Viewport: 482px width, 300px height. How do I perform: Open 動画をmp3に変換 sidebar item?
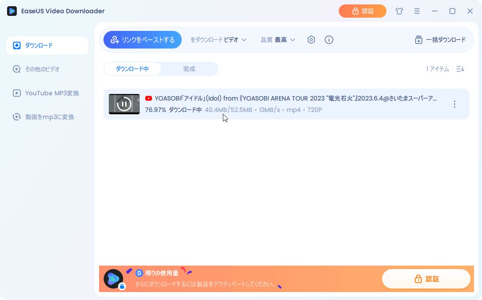pyautogui.click(x=50, y=117)
